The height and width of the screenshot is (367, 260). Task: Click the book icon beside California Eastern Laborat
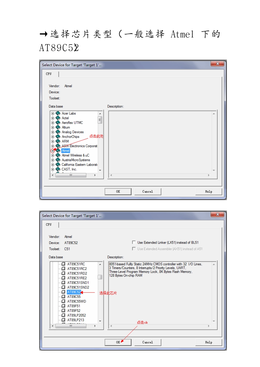coord(58,164)
